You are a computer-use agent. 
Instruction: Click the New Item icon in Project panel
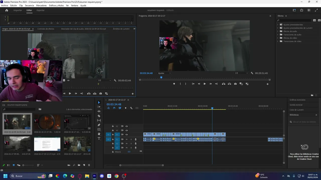[x=84, y=165]
